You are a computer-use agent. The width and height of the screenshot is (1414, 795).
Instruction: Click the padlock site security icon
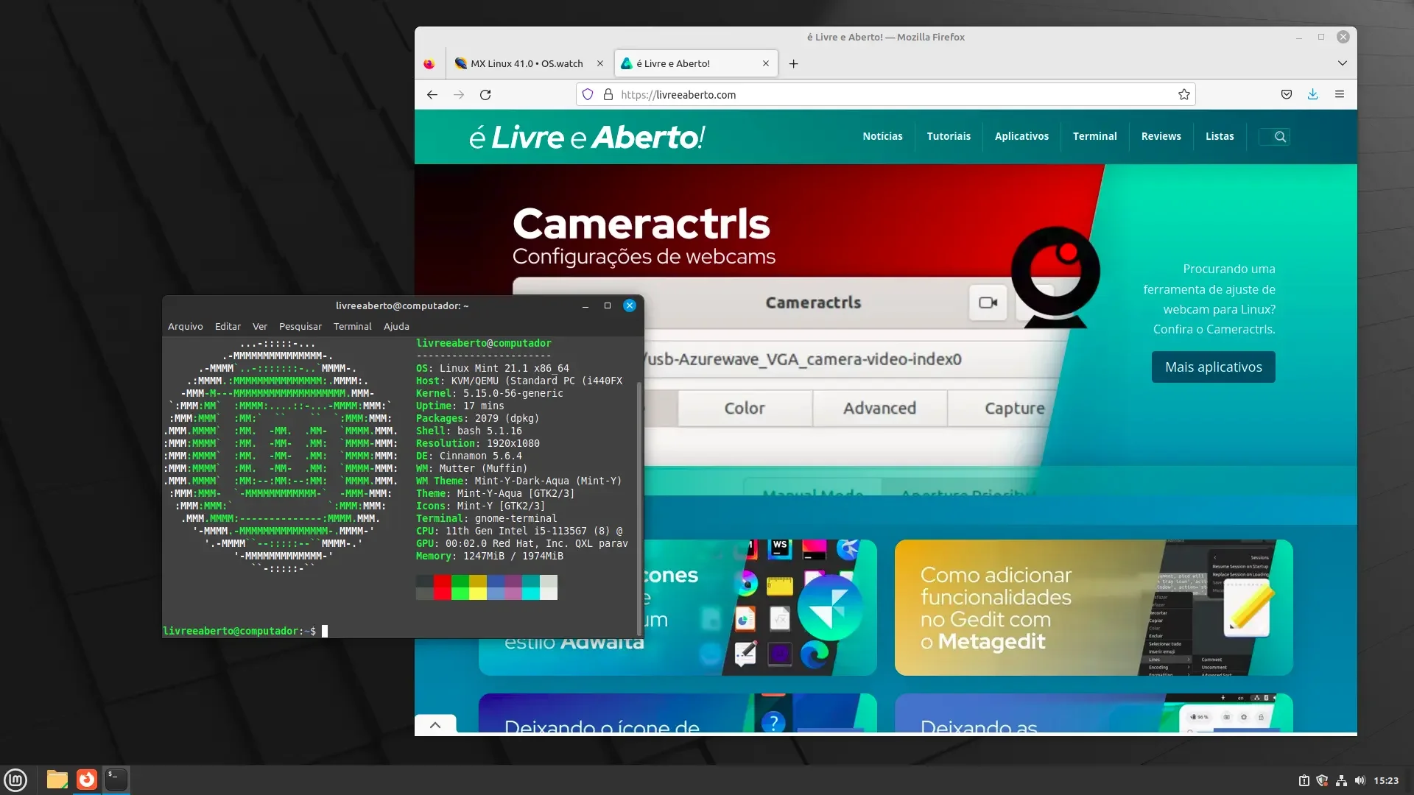pyautogui.click(x=608, y=94)
